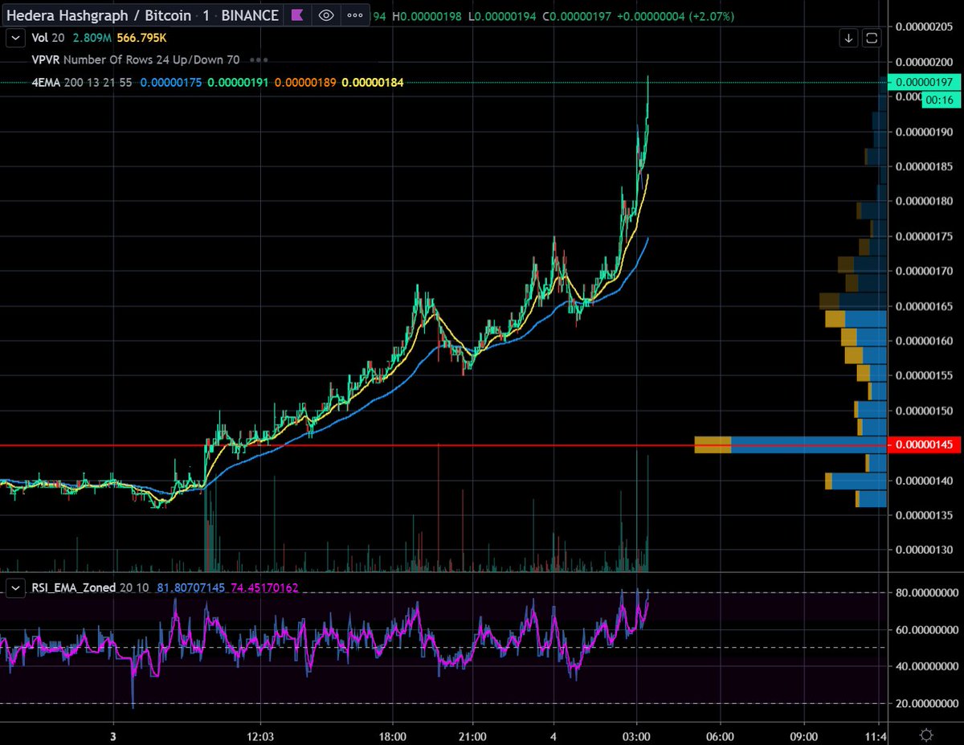Click the green EMA value 0.00000191
This screenshot has width=964, height=745.
tap(239, 82)
